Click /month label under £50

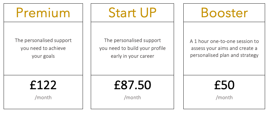[224, 98]
